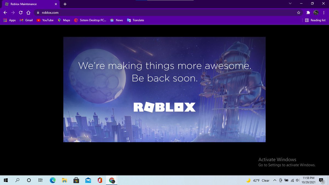Open the Chrome profile avatar
The height and width of the screenshot is (185, 329).
click(x=316, y=13)
